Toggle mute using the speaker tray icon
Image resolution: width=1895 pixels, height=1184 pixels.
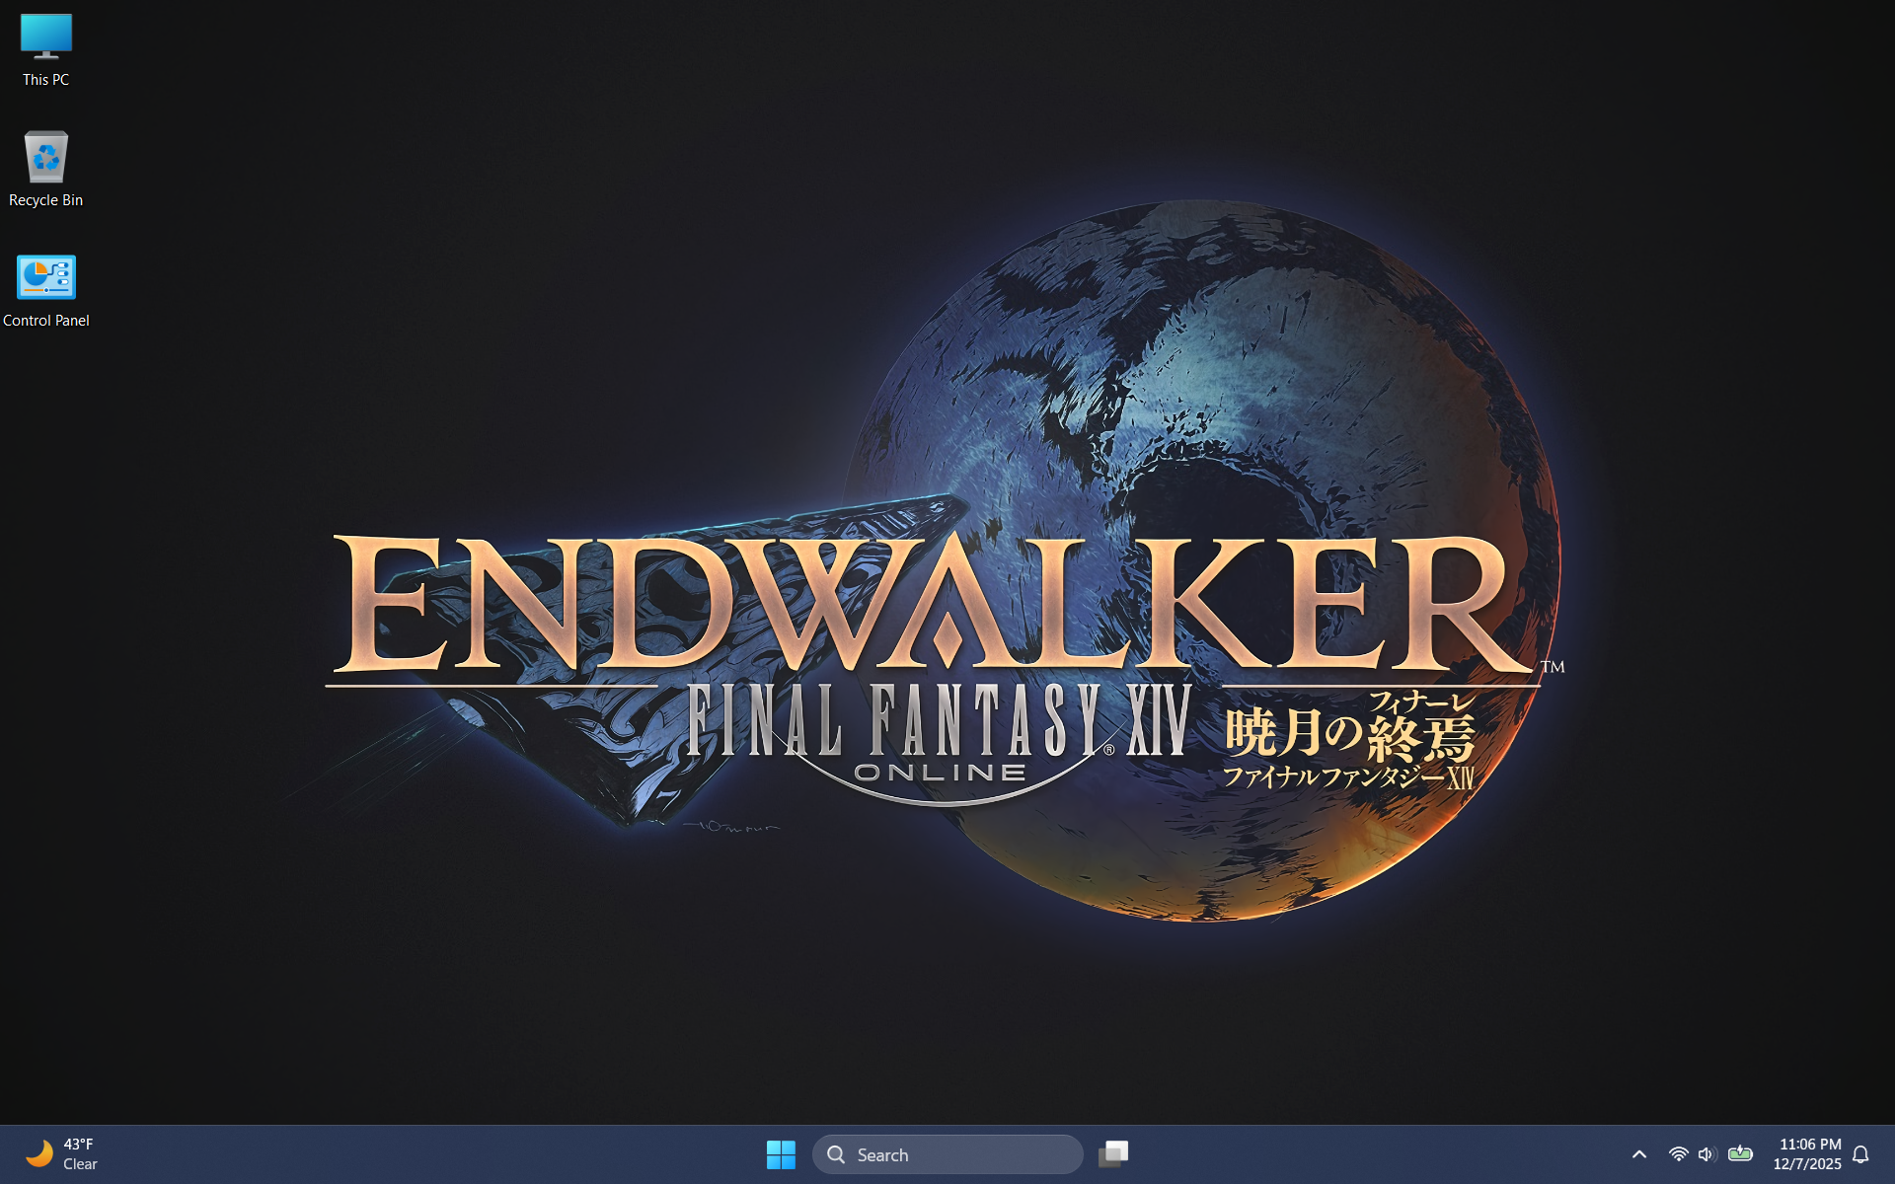tap(1708, 1153)
